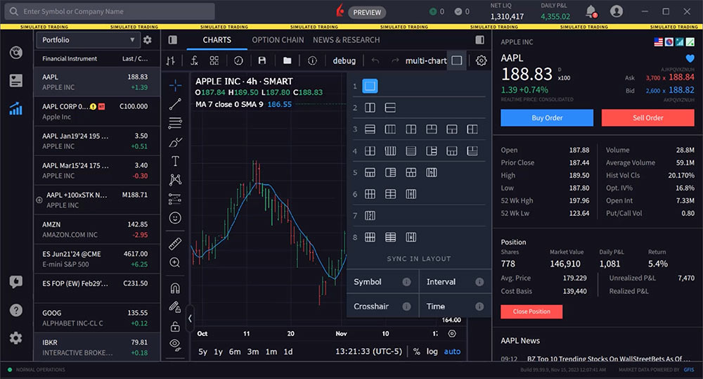703x379 pixels.
Task: Switch to the CHARTS tab
Action: point(217,40)
